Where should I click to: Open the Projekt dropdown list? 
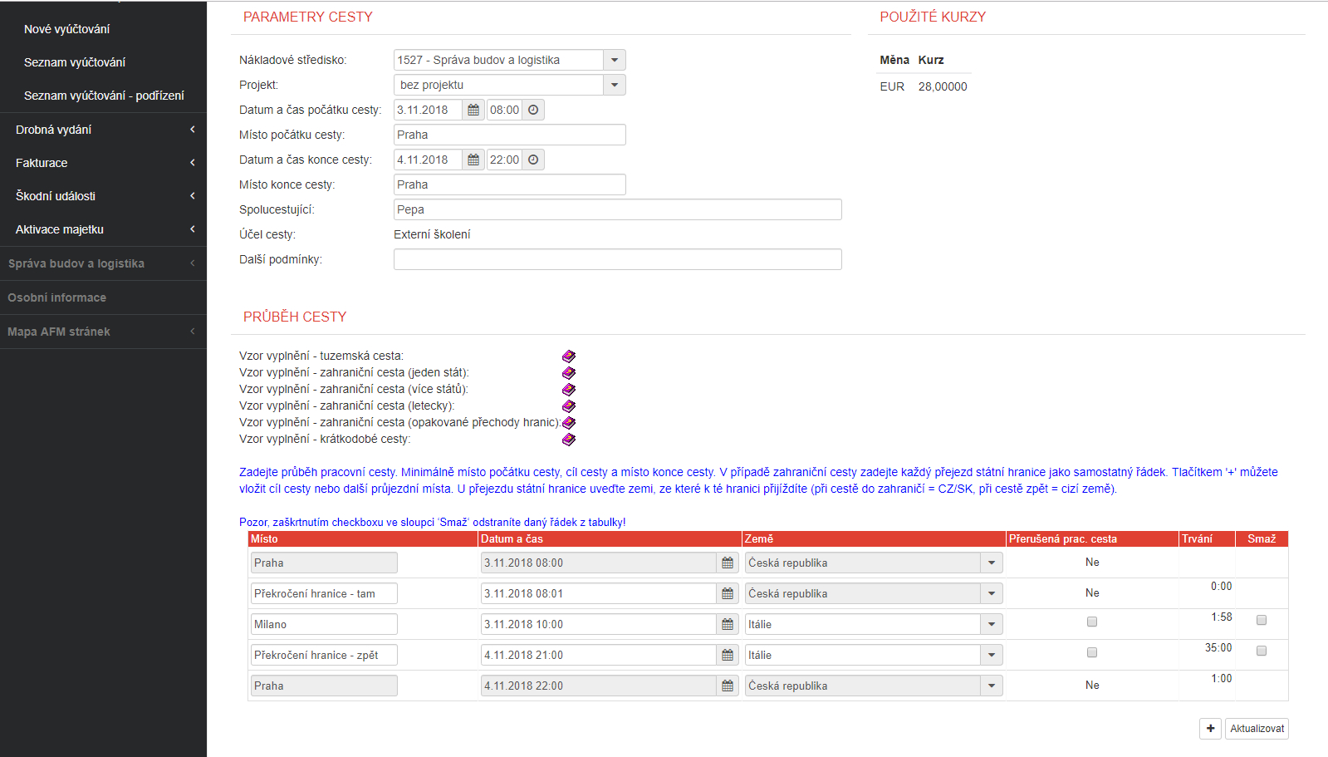(615, 85)
